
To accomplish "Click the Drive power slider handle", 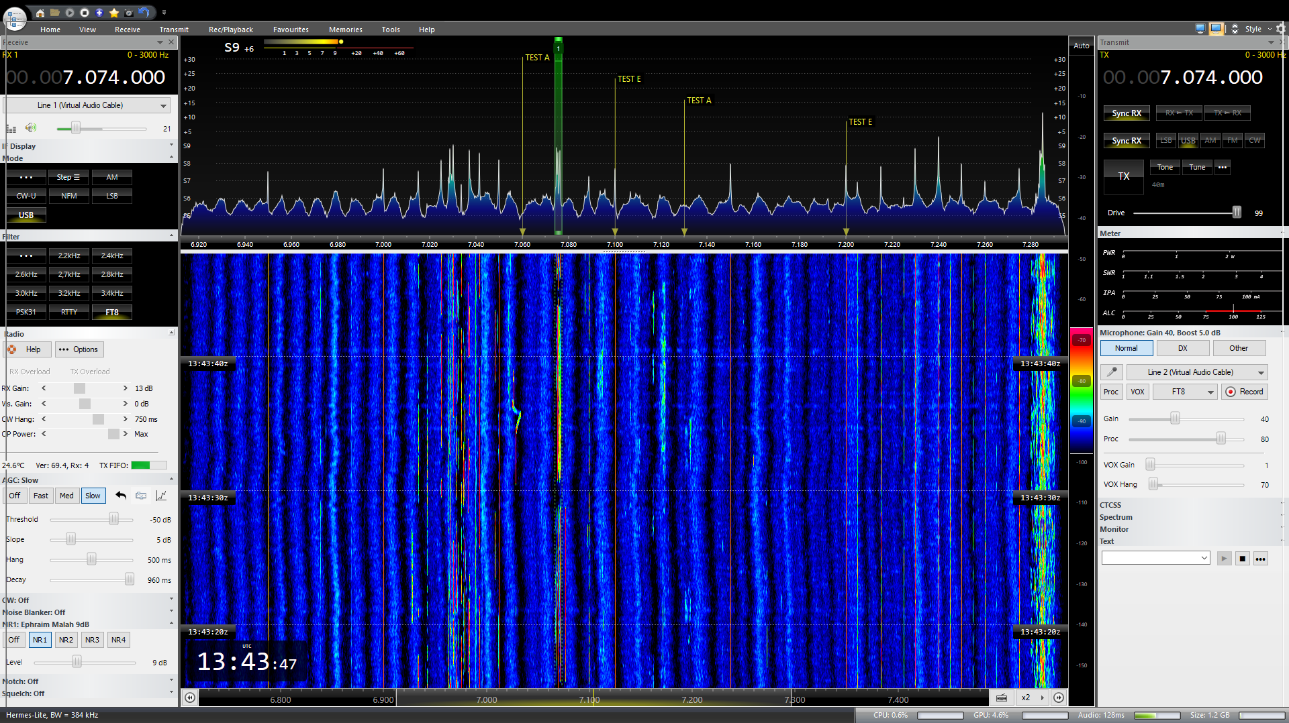I will pyautogui.click(x=1236, y=213).
